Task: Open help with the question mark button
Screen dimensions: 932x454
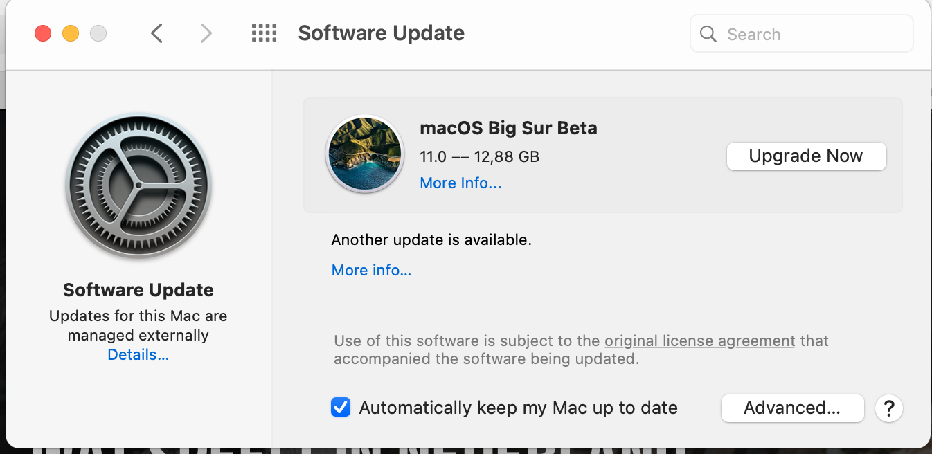Action: click(889, 408)
